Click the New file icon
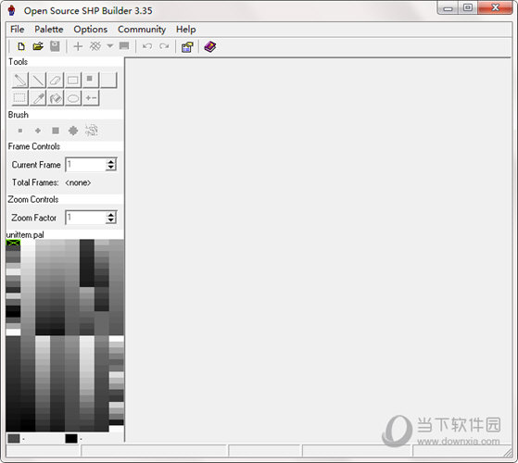Viewport: 518px width, 463px height. 21,46
